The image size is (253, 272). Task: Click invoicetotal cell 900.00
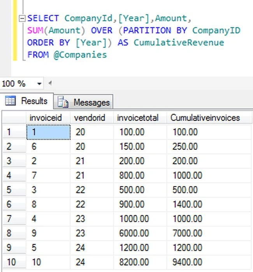(140, 204)
